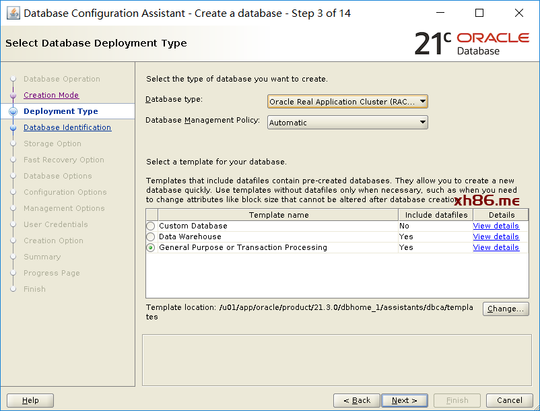Viewport: 540px width, 411px height.
Task: Click the Java application icon in title bar
Action: point(13,13)
